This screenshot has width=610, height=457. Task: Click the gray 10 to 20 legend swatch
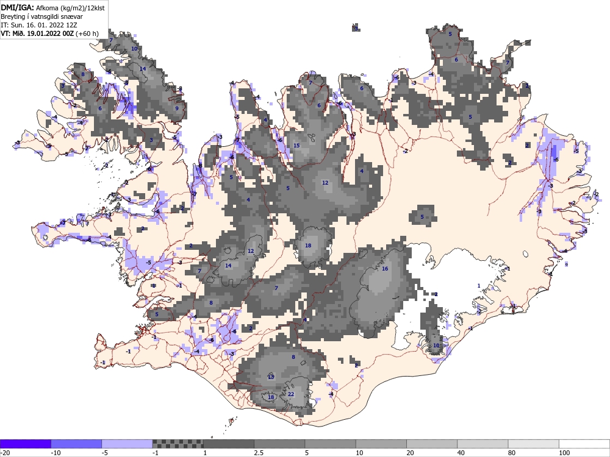[381, 444]
